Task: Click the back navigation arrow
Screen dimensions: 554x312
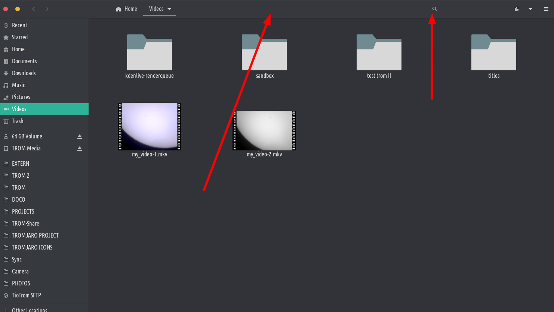Action: 33,9
